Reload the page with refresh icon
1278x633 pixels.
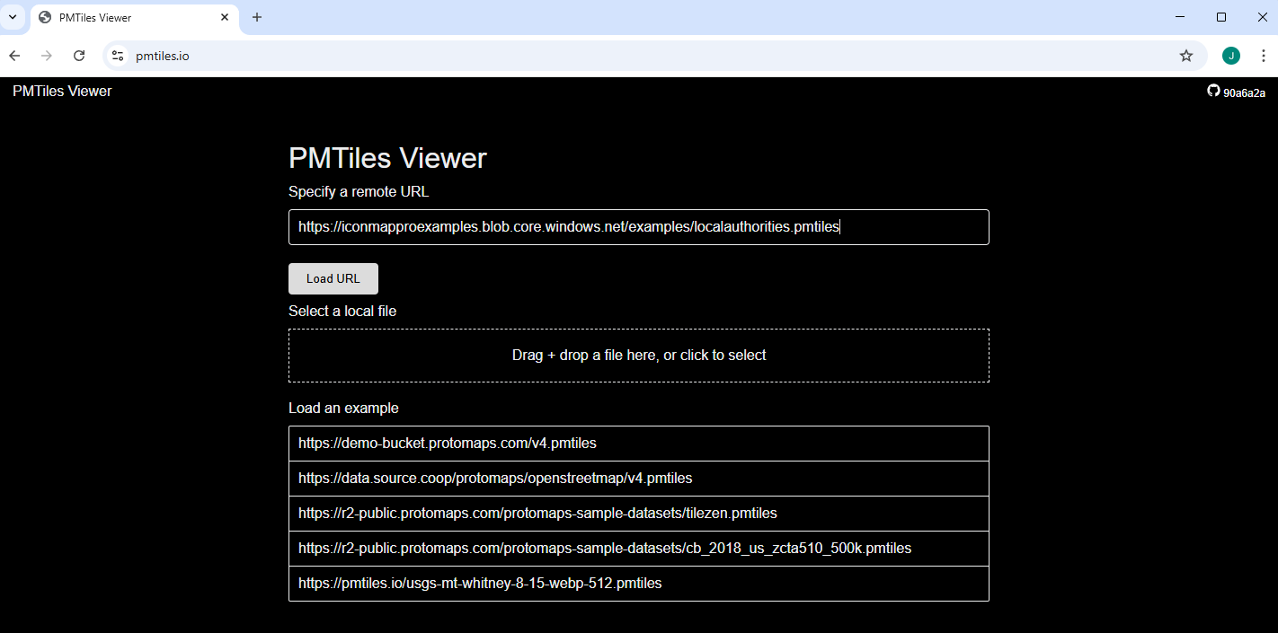[x=79, y=56]
